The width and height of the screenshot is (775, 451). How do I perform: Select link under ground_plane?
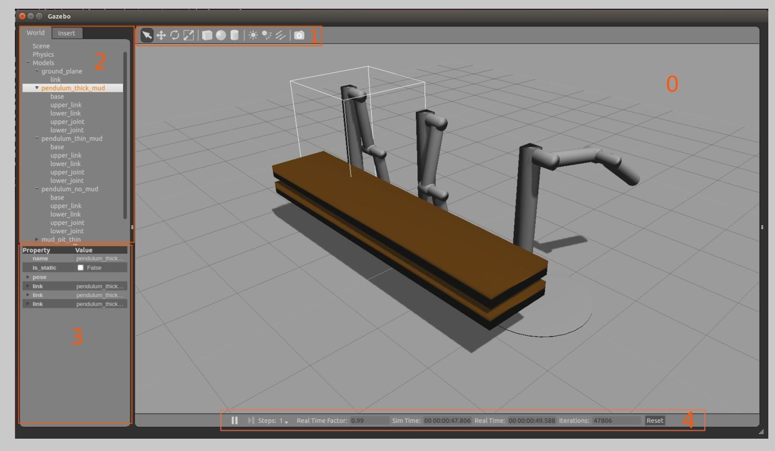pos(56,80)
